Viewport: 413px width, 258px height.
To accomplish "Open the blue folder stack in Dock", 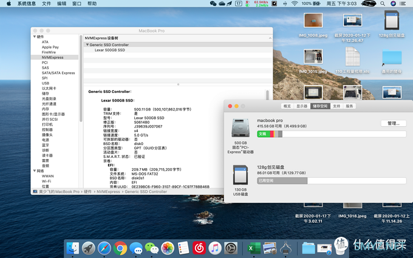I will [309, 248].
